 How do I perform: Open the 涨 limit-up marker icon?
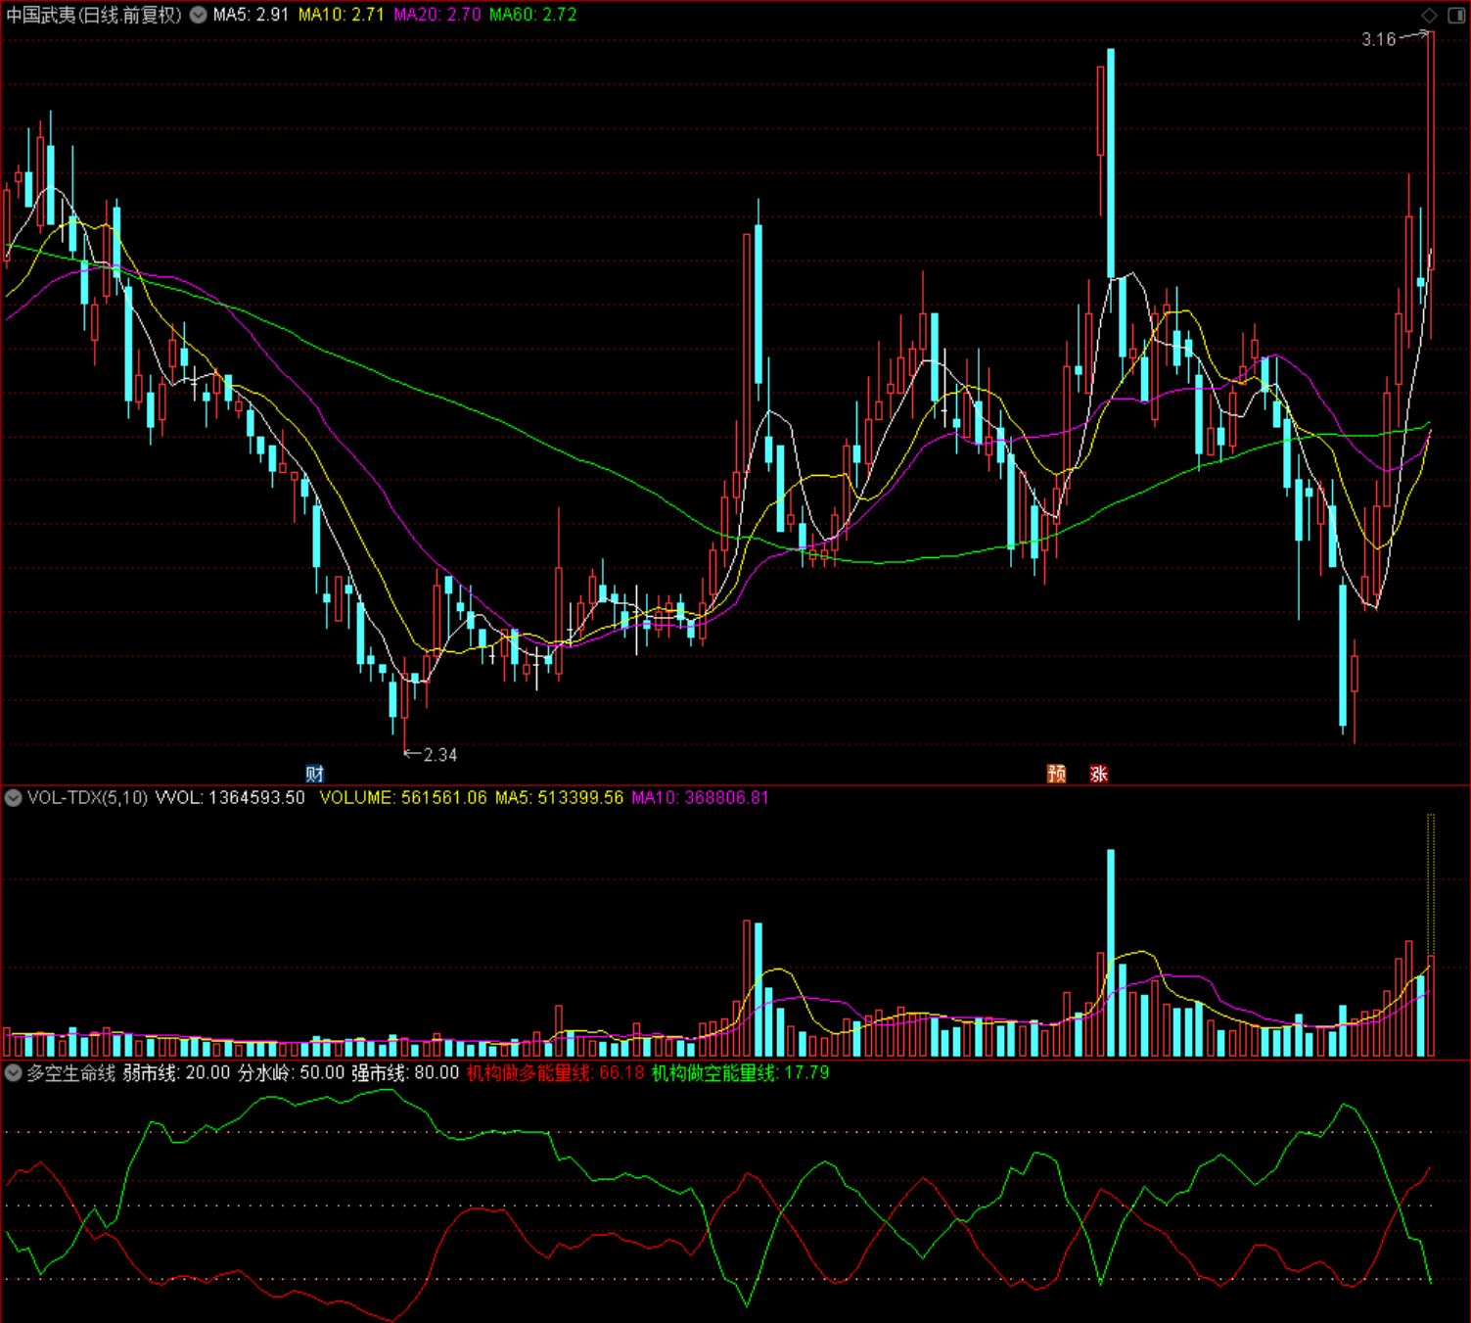coord(1098,774)
